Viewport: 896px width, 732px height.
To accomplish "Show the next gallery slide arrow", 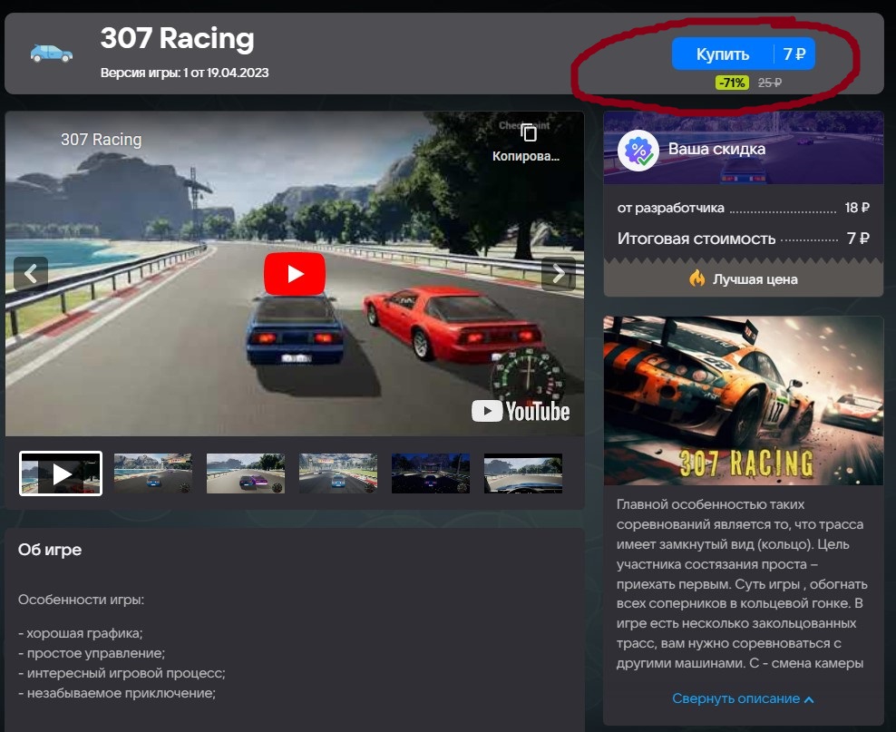I will pos(559,274).
